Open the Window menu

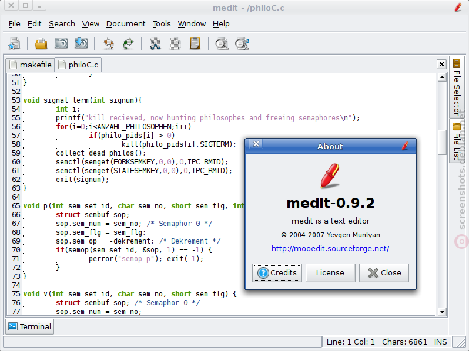point(192,24)
